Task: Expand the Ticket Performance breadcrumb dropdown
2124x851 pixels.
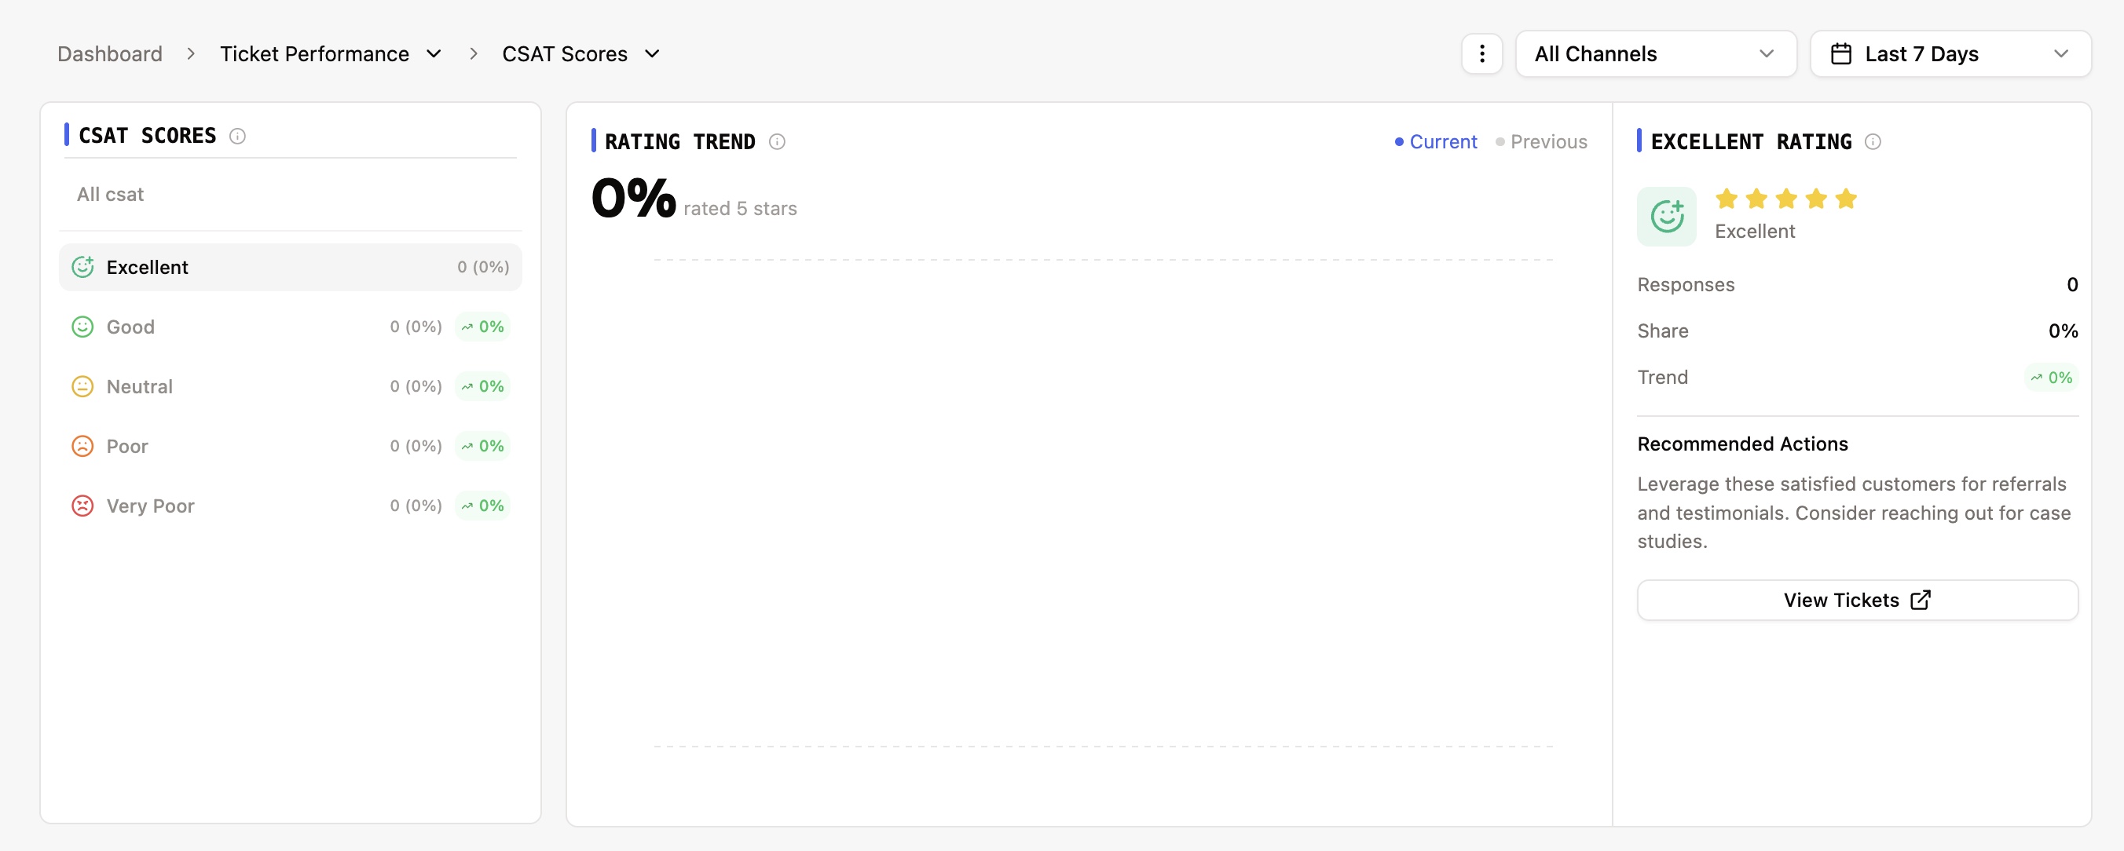Action: [x=434, y=53]
